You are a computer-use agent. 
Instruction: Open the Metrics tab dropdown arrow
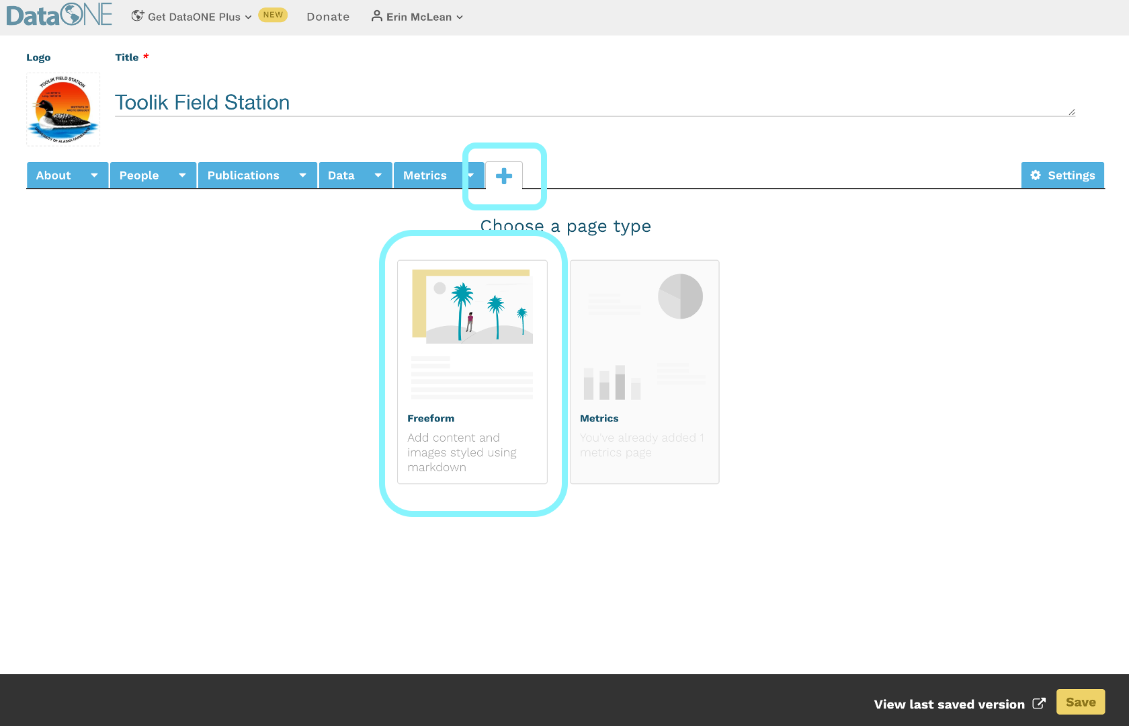(470, 175)
